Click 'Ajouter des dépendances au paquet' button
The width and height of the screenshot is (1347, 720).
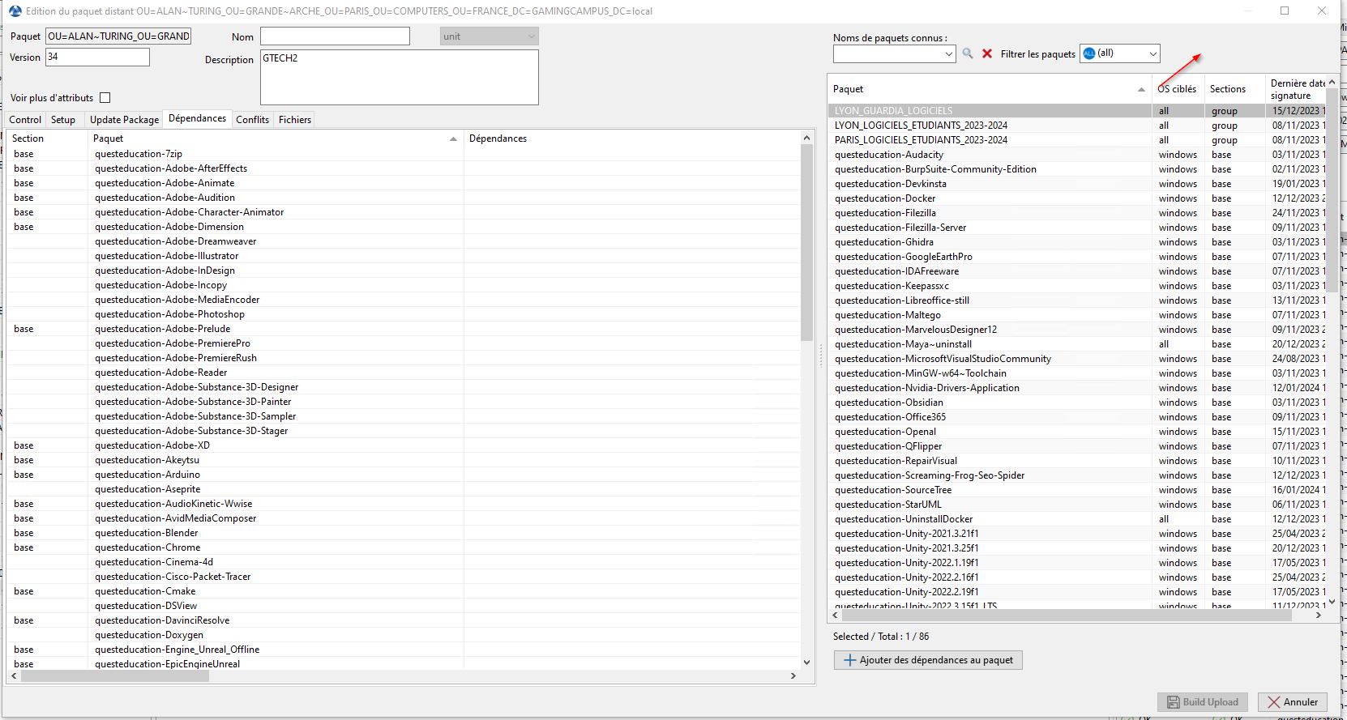coord(928,660)
